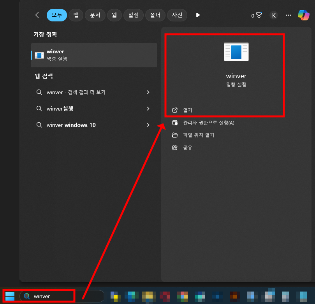315x304 pixels.
Task: Open web result 'winver - 검색 결과 더 보기'
Action: [94, 92]
